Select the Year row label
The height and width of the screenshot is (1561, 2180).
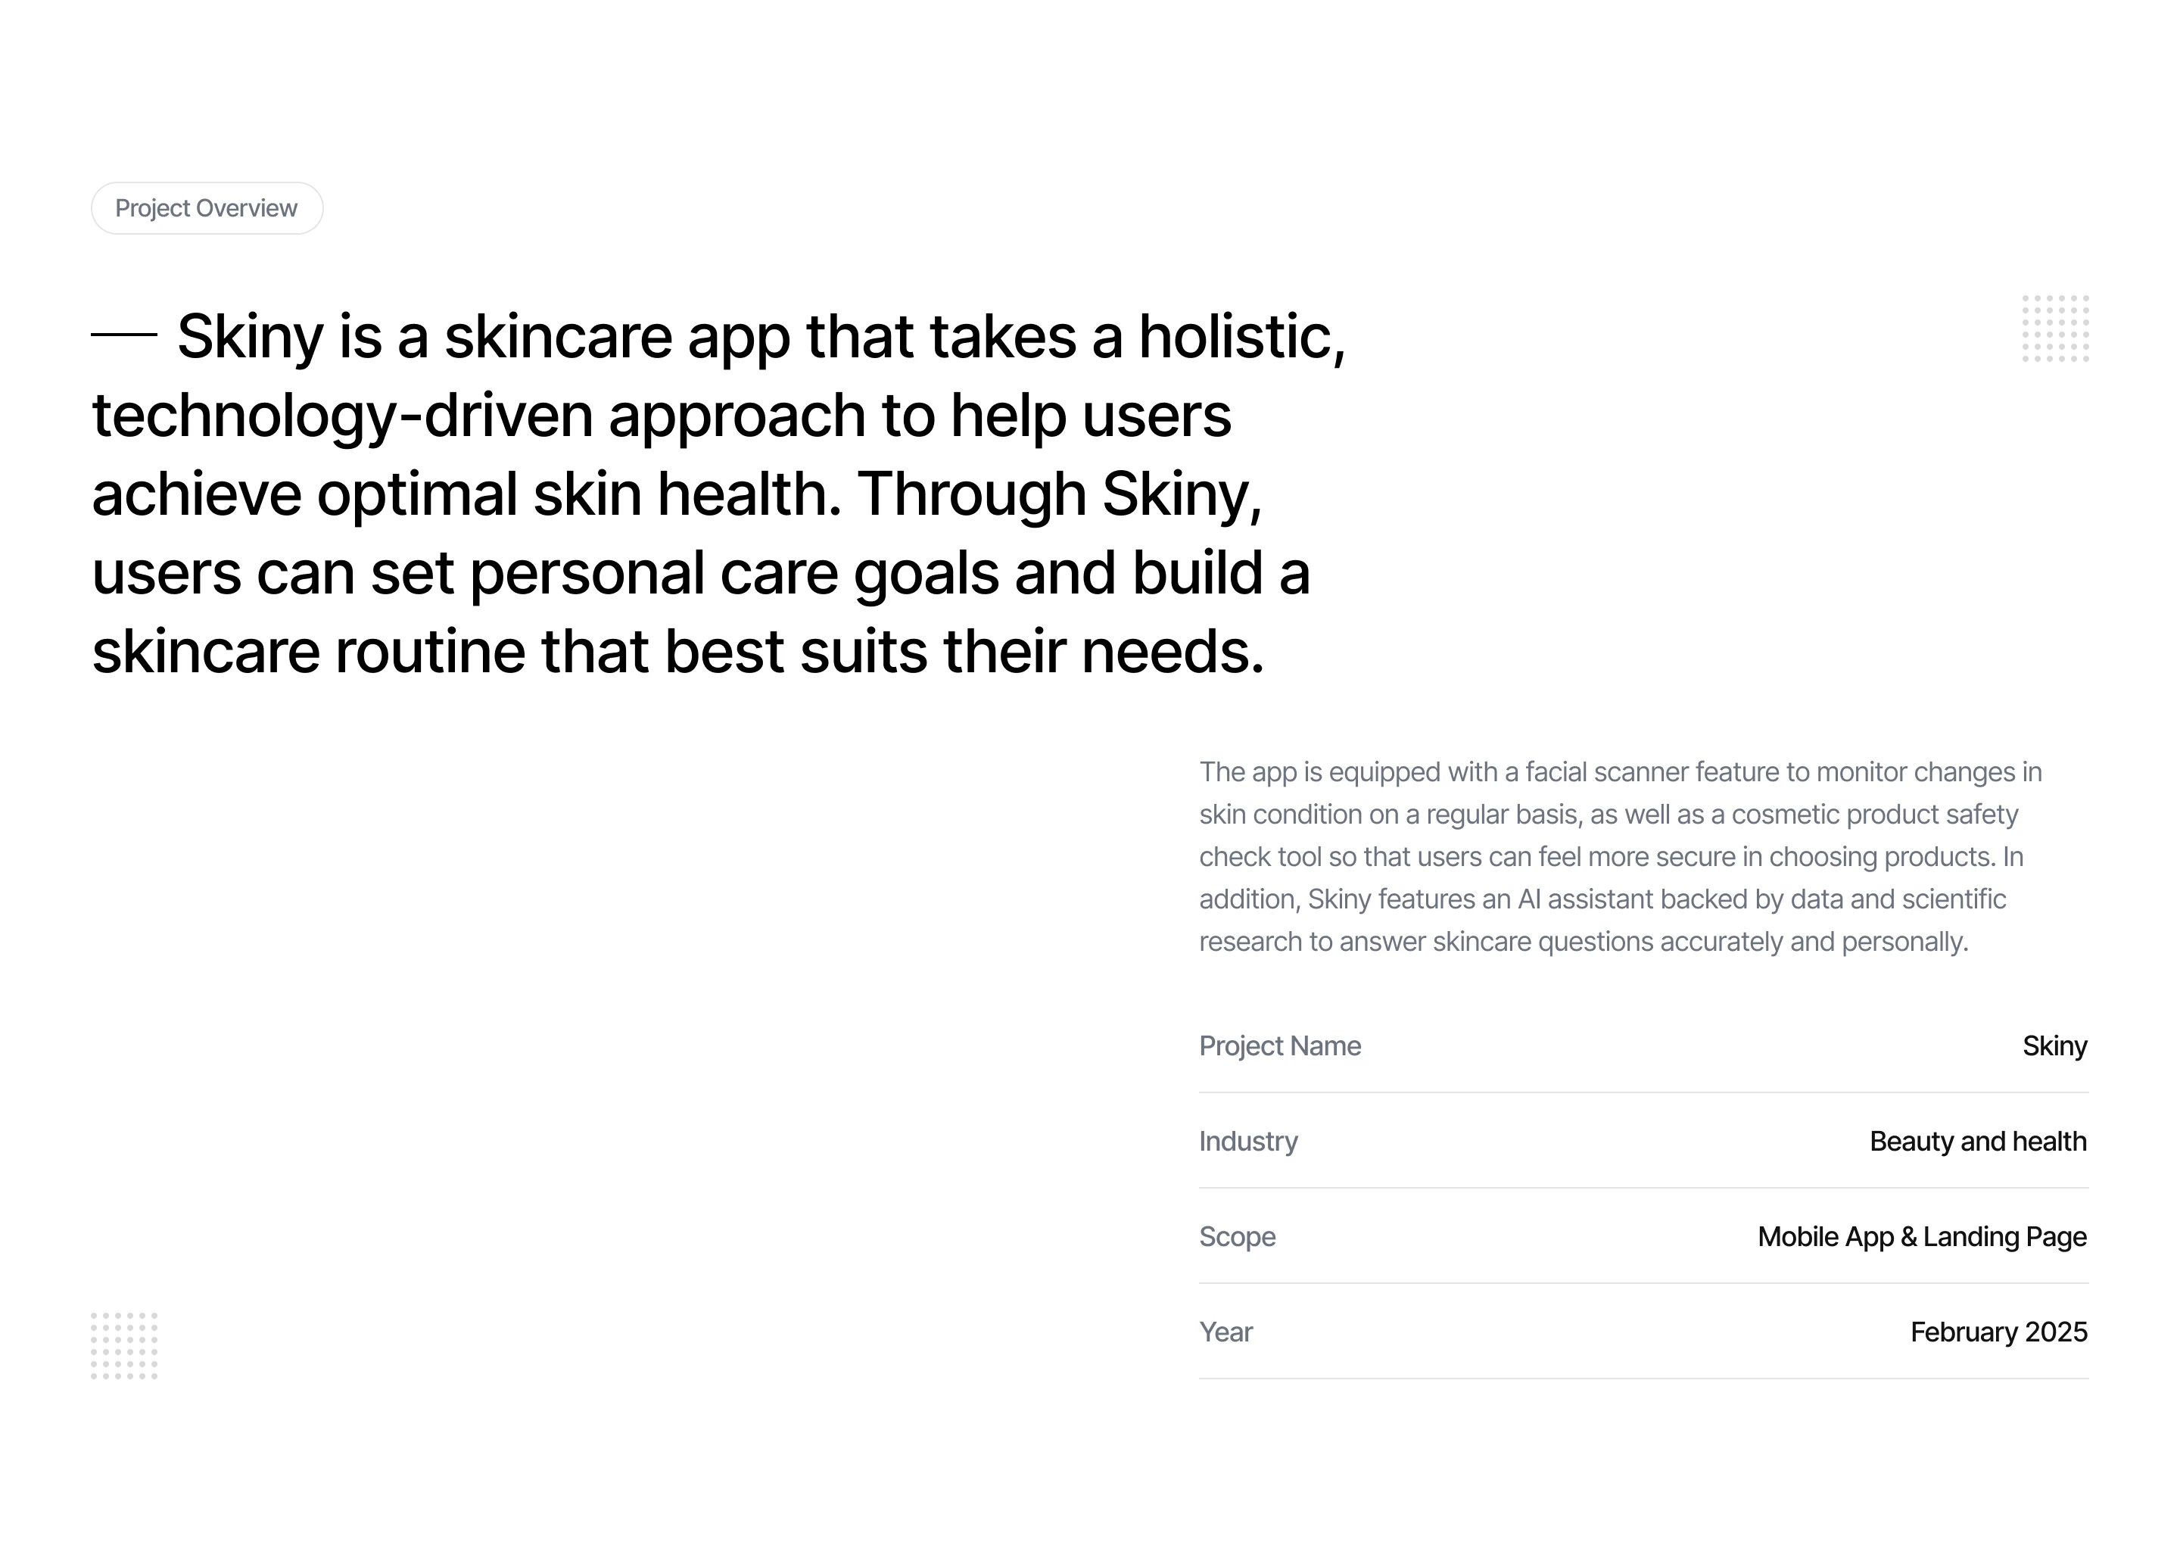pos(1225,1332)
